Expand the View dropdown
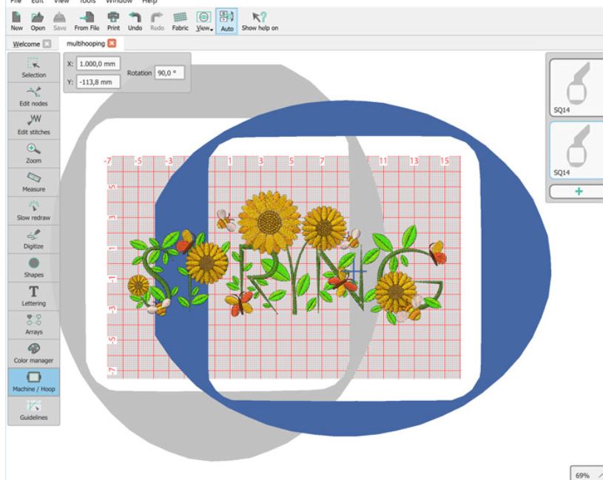603x480 pixels. [202, 21]
